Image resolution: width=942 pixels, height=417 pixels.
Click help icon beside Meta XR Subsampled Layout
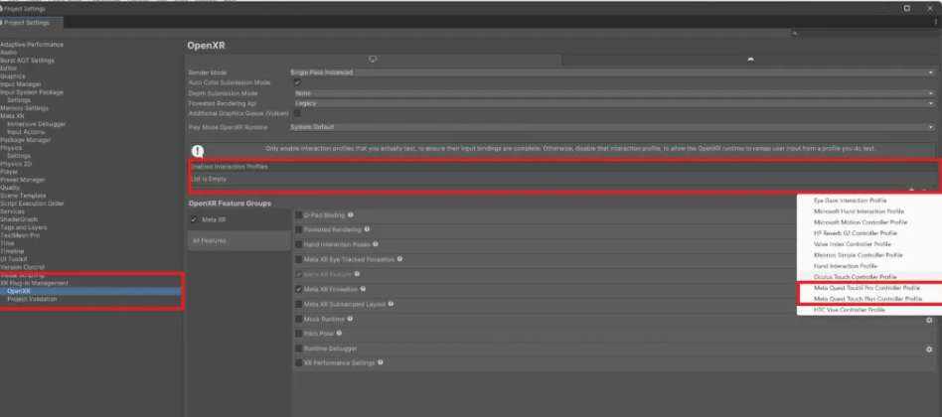392,304
